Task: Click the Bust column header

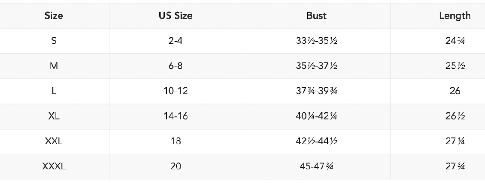Action: 316,16
